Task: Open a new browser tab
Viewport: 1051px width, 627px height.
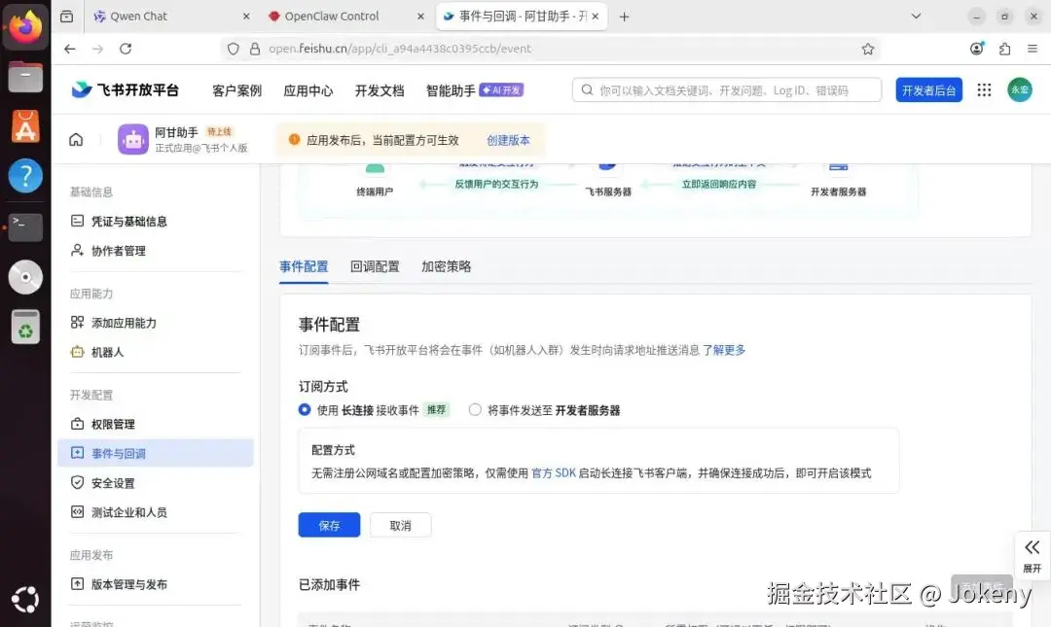Action: point(624,17)
